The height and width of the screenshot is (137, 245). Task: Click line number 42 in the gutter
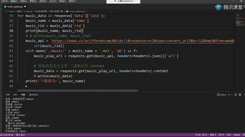click(11, 51)
